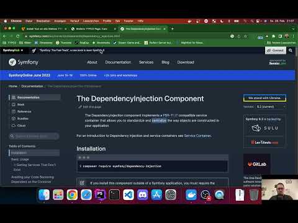Open OBS from the dock
The width and height of the screenshot is (298, 223).
205,195
